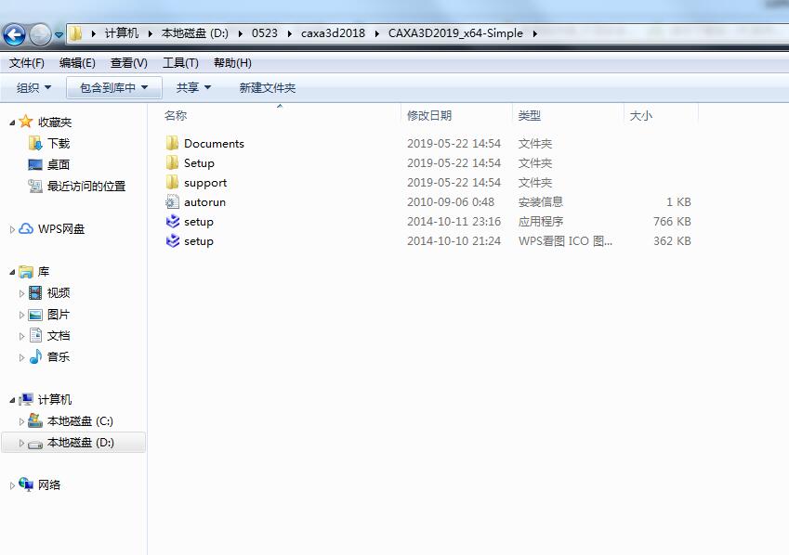Select the setup application icon (766 KB)
Image resolution: width=789 pixels, height=555 pixels.
click(173, 221)
